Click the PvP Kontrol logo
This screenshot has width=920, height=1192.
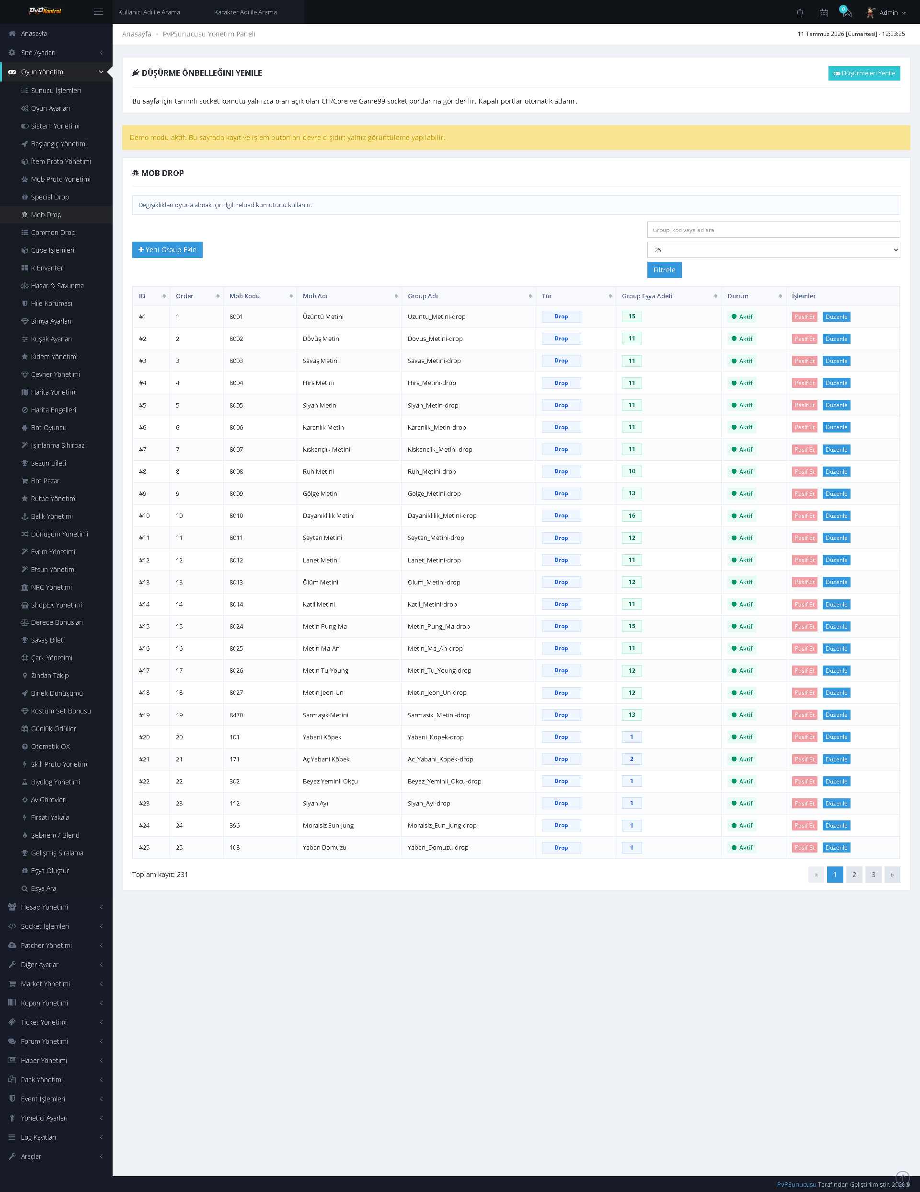(x=45, y=11)
